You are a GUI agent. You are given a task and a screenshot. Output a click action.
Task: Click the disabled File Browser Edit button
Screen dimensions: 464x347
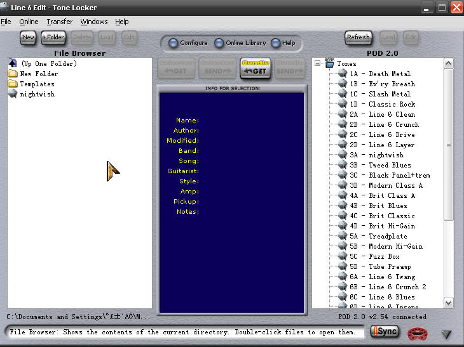tap(129, 37)
